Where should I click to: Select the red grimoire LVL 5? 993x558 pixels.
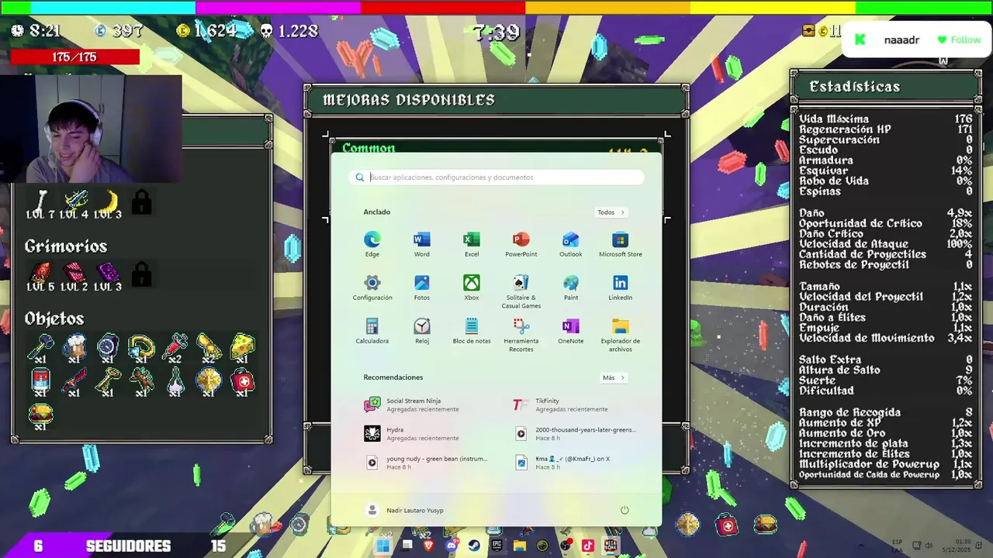pos(41,276)
